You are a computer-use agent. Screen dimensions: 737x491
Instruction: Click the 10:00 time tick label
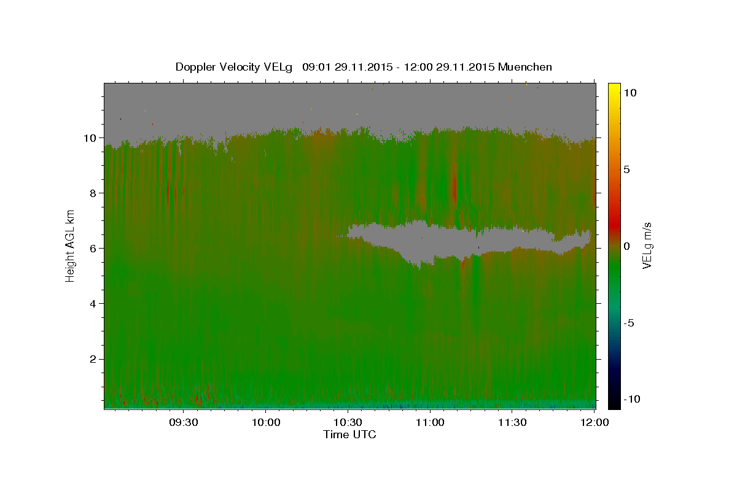(266, 422)
